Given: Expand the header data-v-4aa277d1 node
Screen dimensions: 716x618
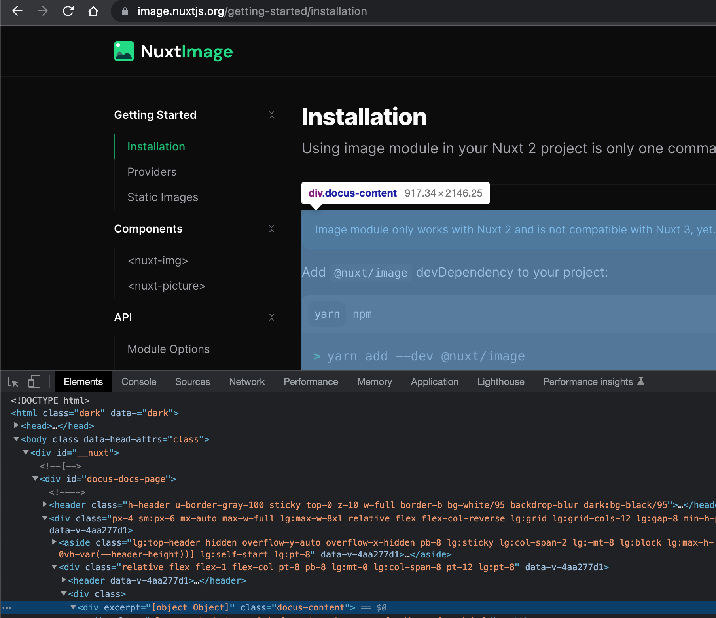Looking at the screenshot, I should coord(64,580).
